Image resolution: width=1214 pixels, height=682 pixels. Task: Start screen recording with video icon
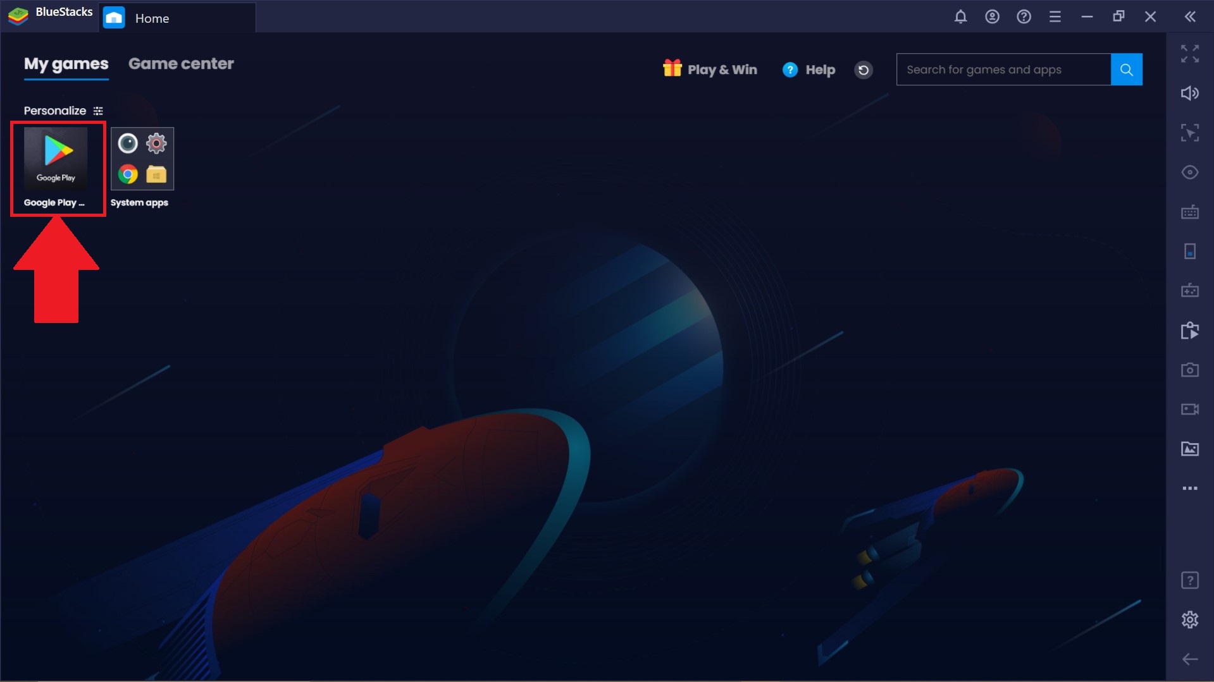[1190, 410]
